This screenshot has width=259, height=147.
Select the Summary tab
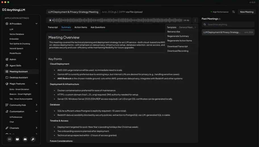66,27
